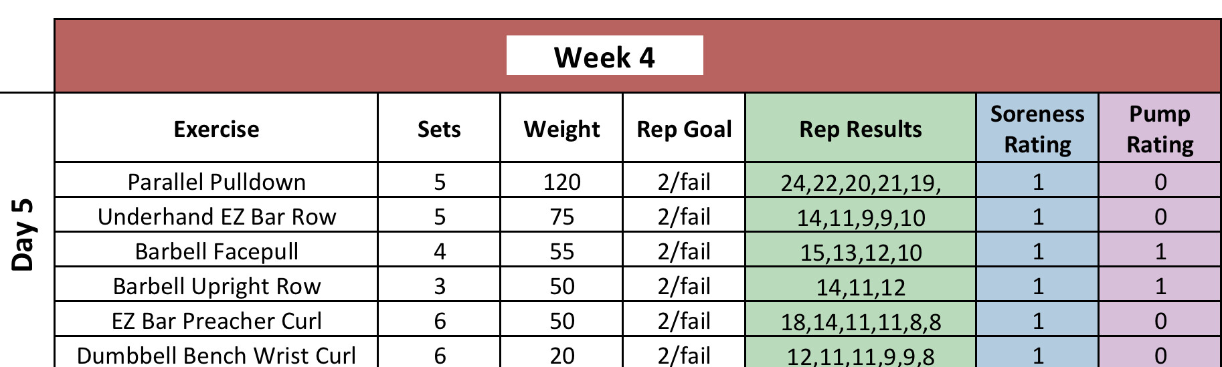Click the Week 4 title box
Screen dimensions: 1222x367
click(x=604, y=56)
